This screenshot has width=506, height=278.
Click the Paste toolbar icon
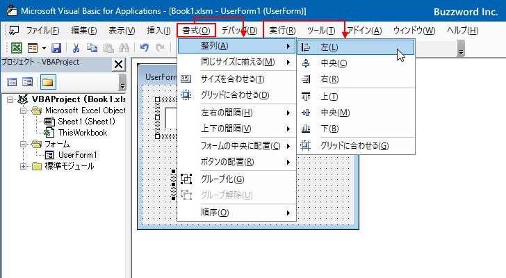[x=108, y=48]
